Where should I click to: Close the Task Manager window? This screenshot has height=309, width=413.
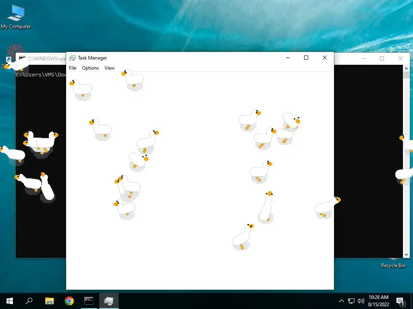(x=325, y=58)
